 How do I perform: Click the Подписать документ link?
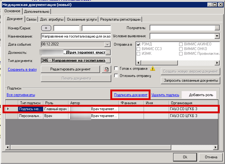point(130,95)
